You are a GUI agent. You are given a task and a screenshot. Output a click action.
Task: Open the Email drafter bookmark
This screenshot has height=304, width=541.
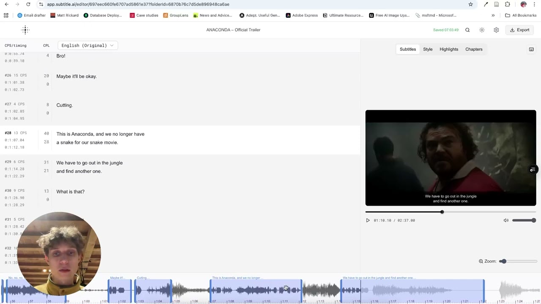coord(31,15)
